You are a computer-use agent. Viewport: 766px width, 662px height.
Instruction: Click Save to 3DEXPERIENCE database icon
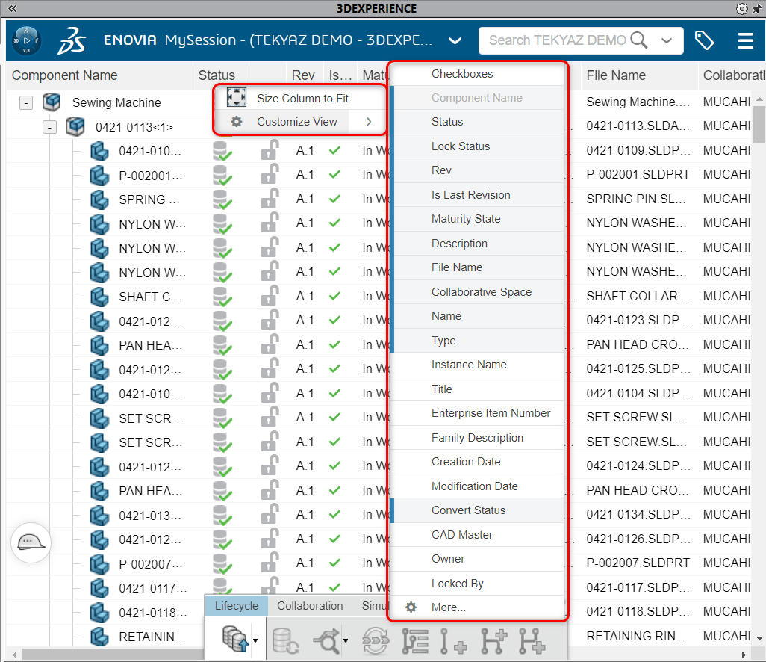pos(235,639)
